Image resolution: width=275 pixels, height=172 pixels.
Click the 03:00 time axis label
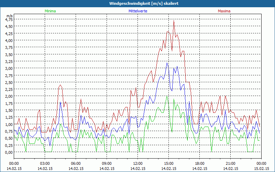[45, 164]
